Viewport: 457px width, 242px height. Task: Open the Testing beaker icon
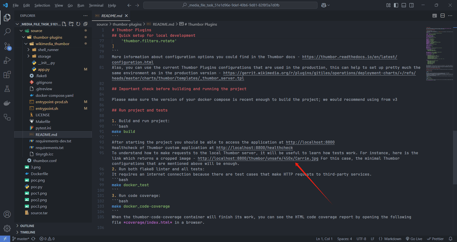tap(7, 89)
